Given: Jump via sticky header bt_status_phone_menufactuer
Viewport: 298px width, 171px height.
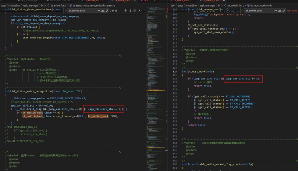Looking at the screenshot, I should coord(33,9).
